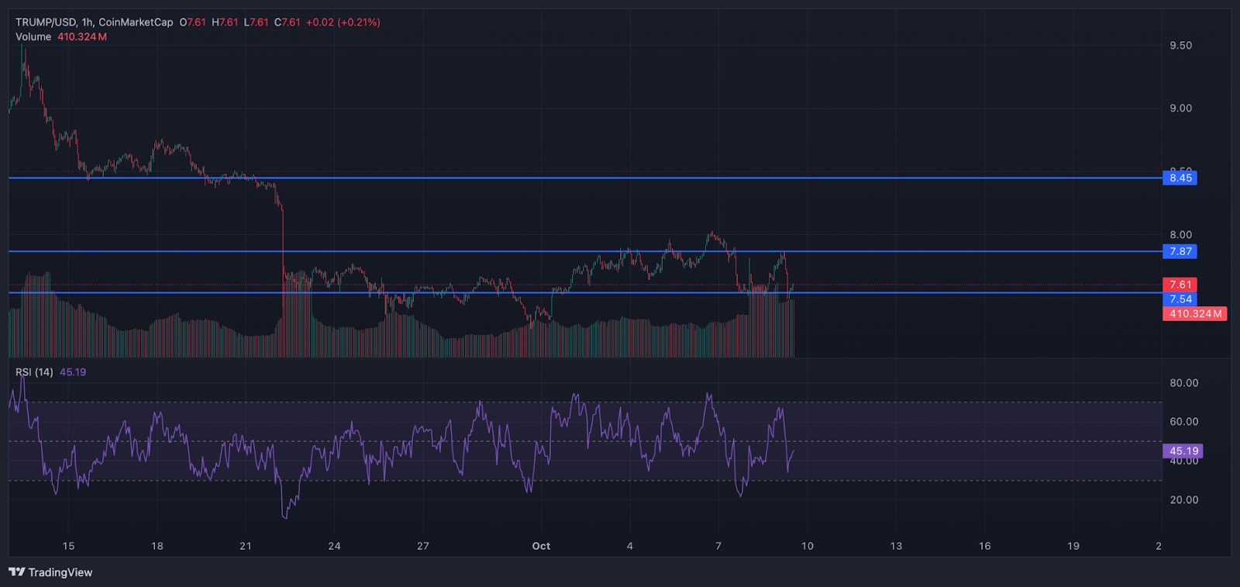Click date 27 on the time axis
The width and height of the screenshot is (1240, 587).
click(423, 546)
